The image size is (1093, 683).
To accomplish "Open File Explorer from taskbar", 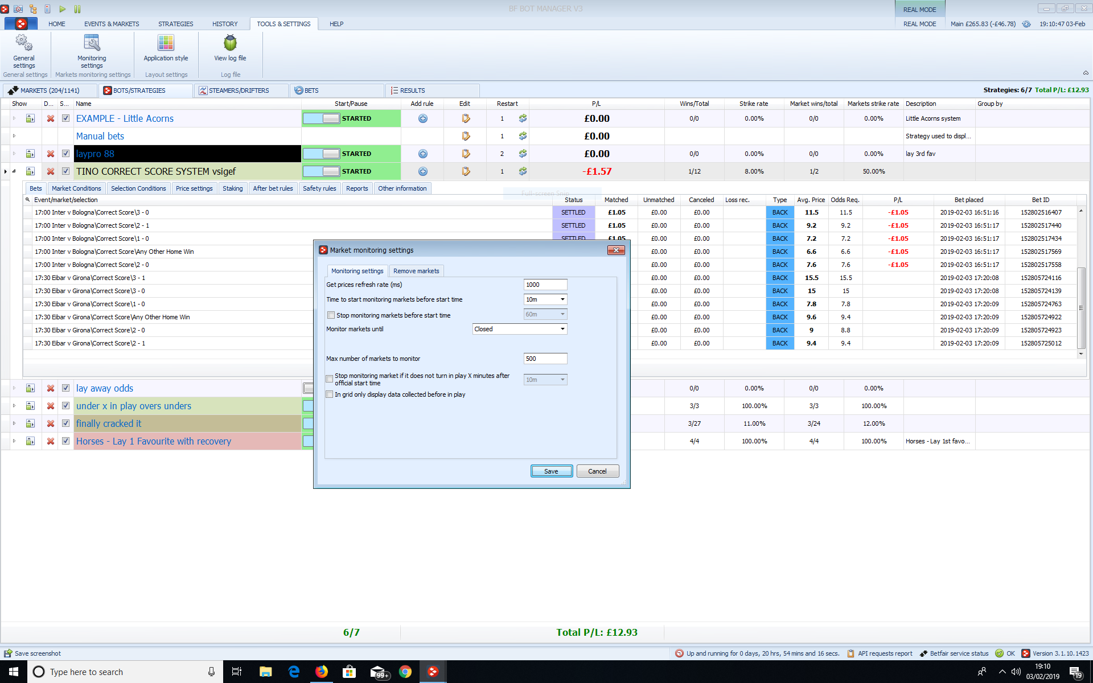I will coord(266,672).
